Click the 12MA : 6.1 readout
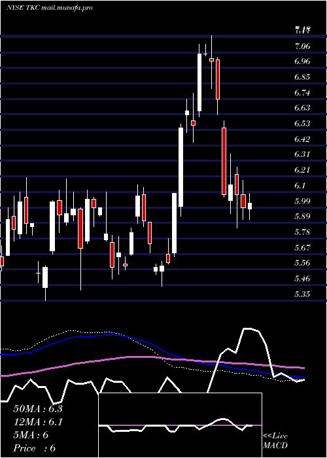 [38, 422]
